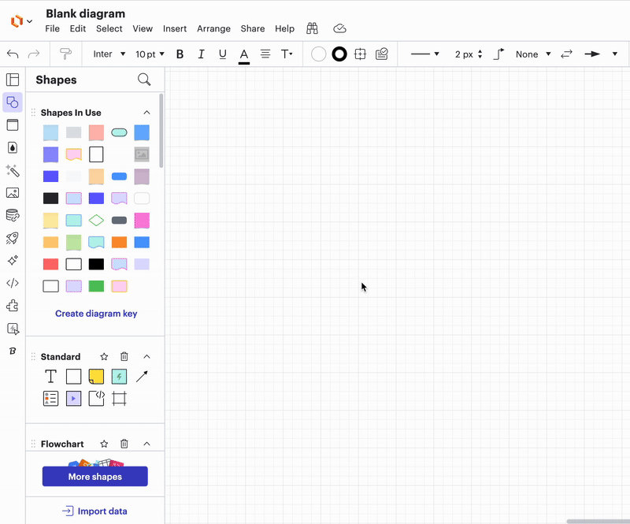Click the Shapes panel vertical scrollbar
The height and width of the screenshot is (524, 630).
[x=161, y=131]
